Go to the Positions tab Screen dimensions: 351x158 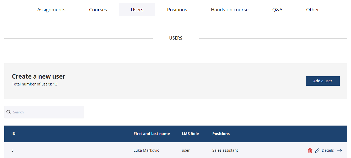tap(177, 10)
